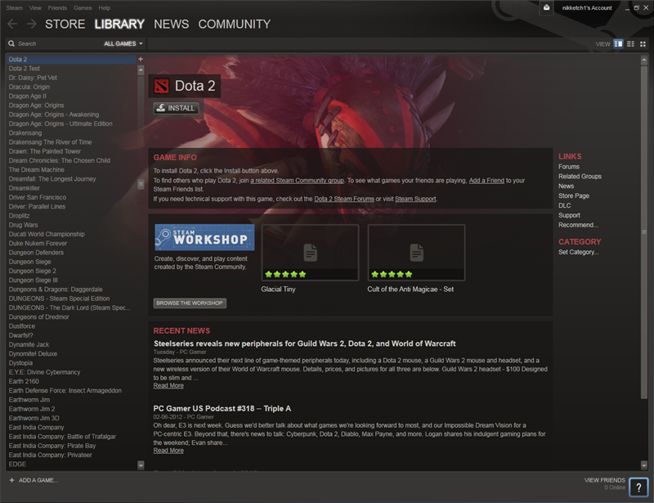654x503 pixels.
Task: Open DLC under Links
Action: (x=564, y=205)
